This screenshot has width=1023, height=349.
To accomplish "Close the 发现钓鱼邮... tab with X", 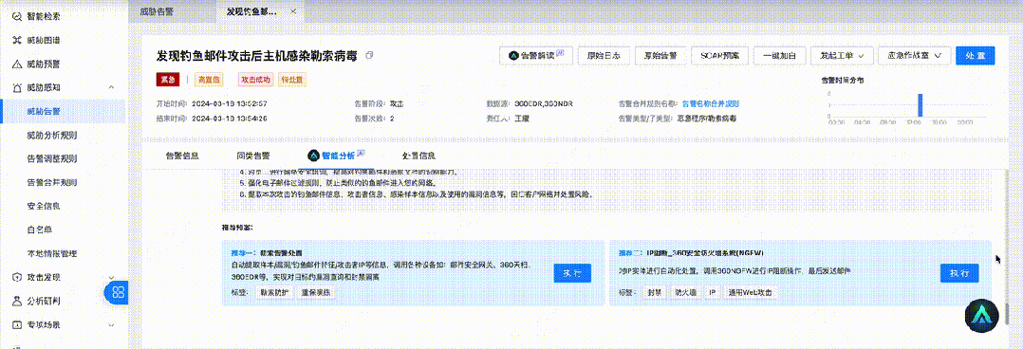I will coord(293,11).
